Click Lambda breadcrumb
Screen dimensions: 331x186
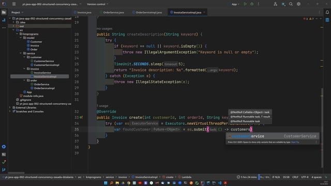tap(185, 177)
